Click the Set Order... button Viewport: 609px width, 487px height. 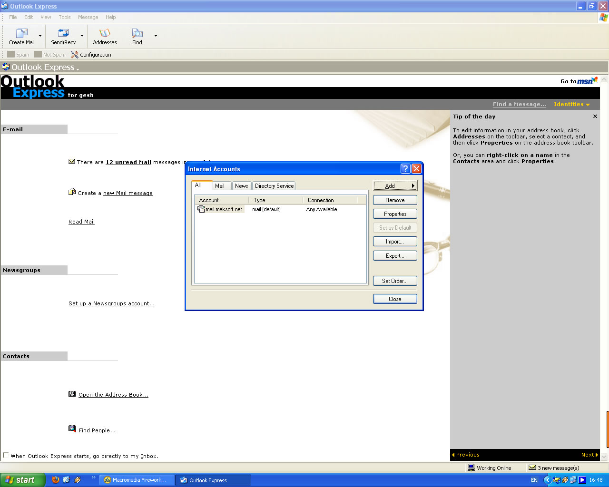point(395,281)
